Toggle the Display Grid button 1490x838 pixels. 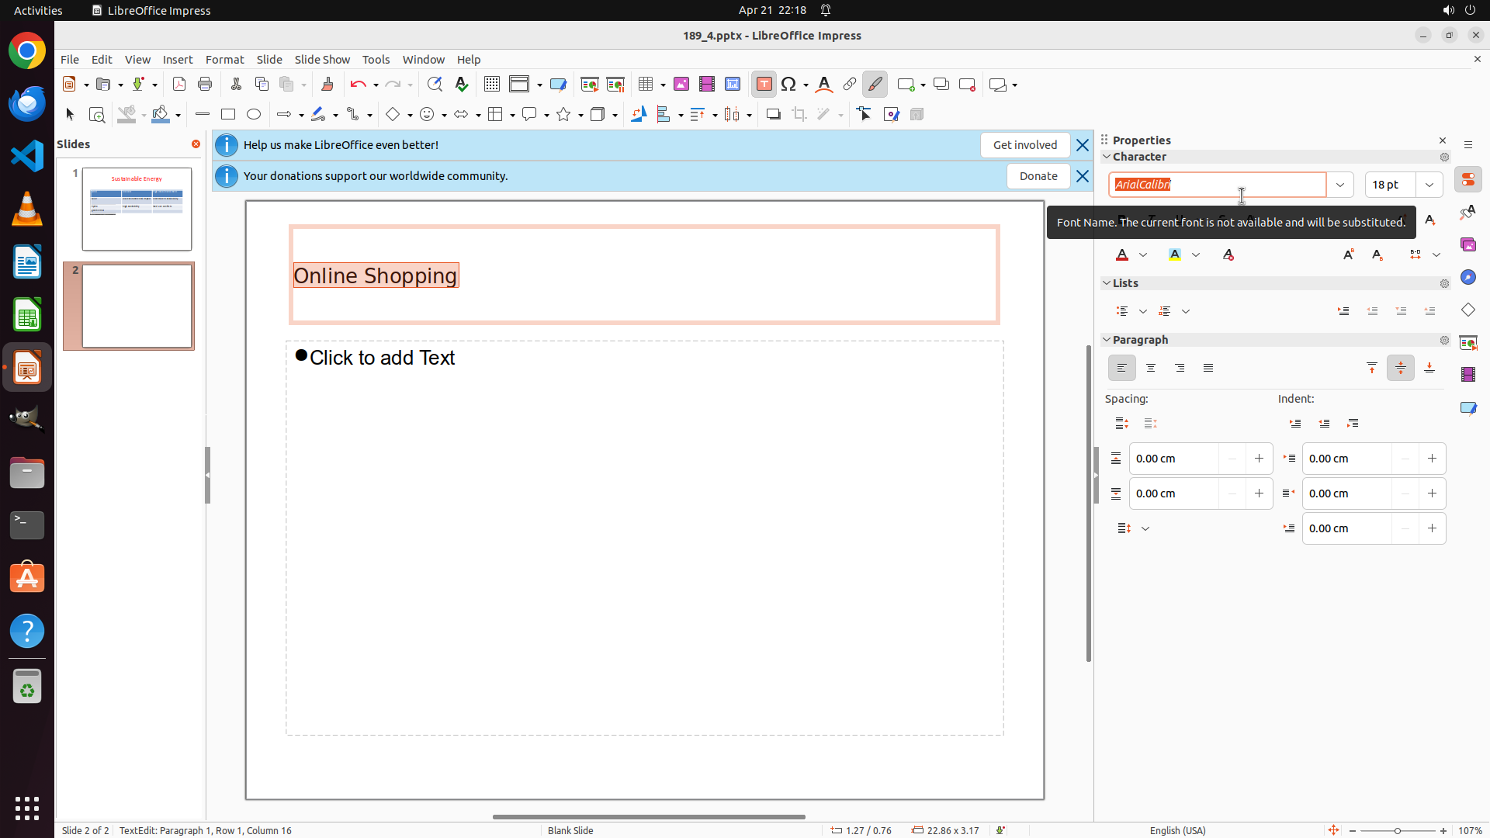[492, 85]
